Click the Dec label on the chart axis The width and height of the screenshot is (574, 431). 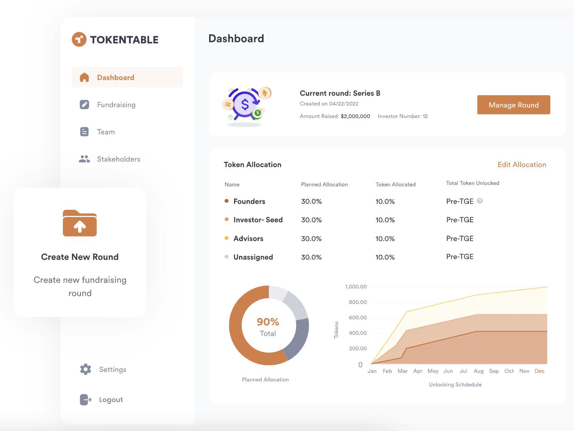540,371
